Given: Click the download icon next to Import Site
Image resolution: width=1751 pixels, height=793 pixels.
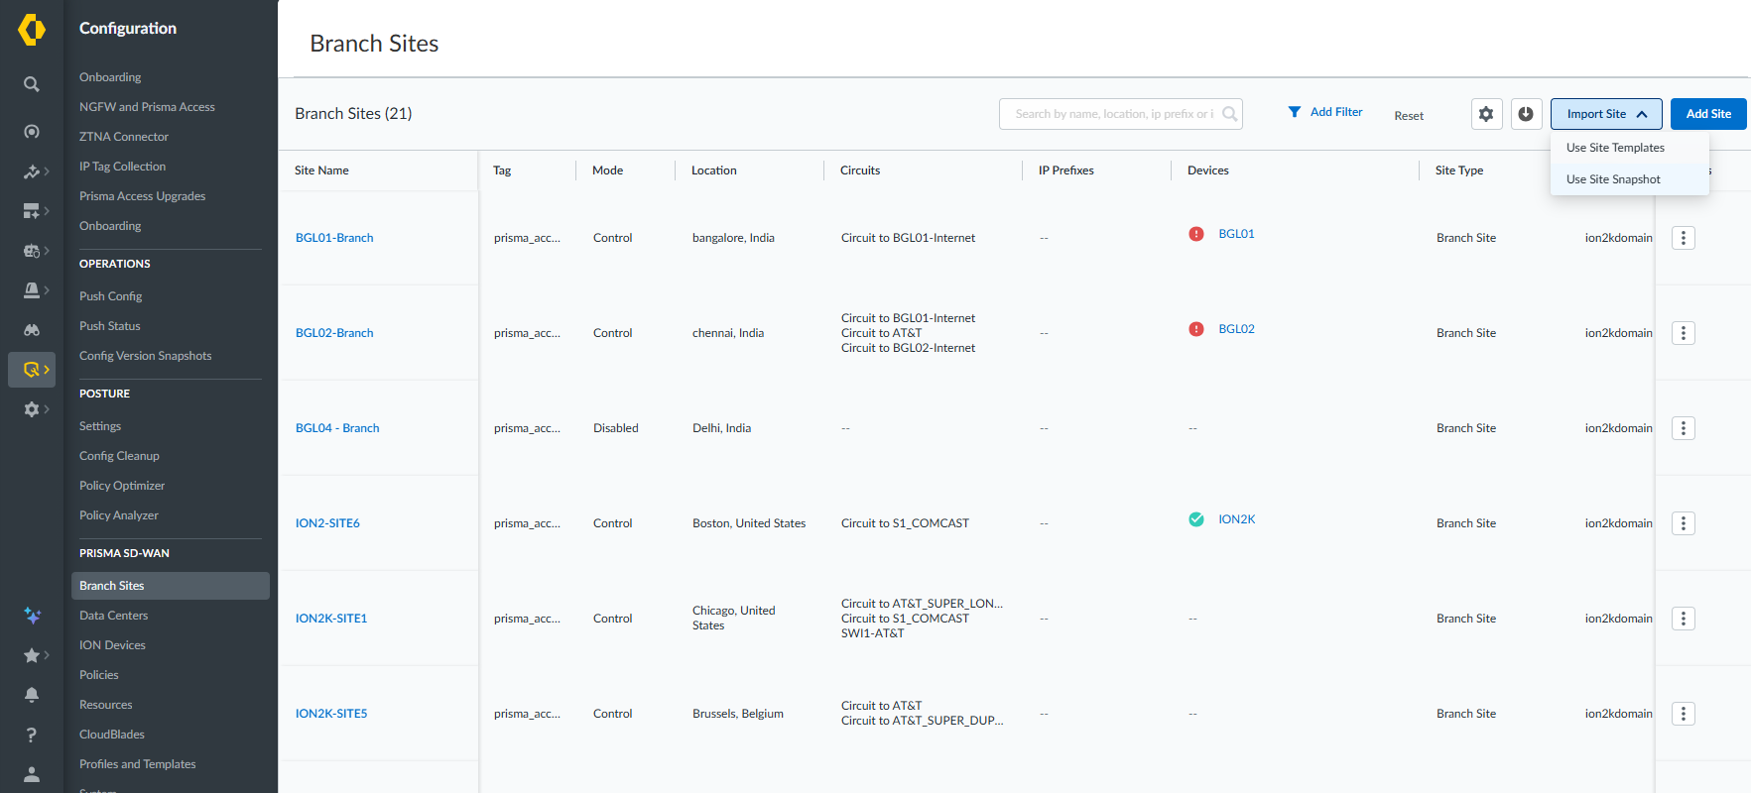Looking at the screenshot, I should [x=1526, y=114].
